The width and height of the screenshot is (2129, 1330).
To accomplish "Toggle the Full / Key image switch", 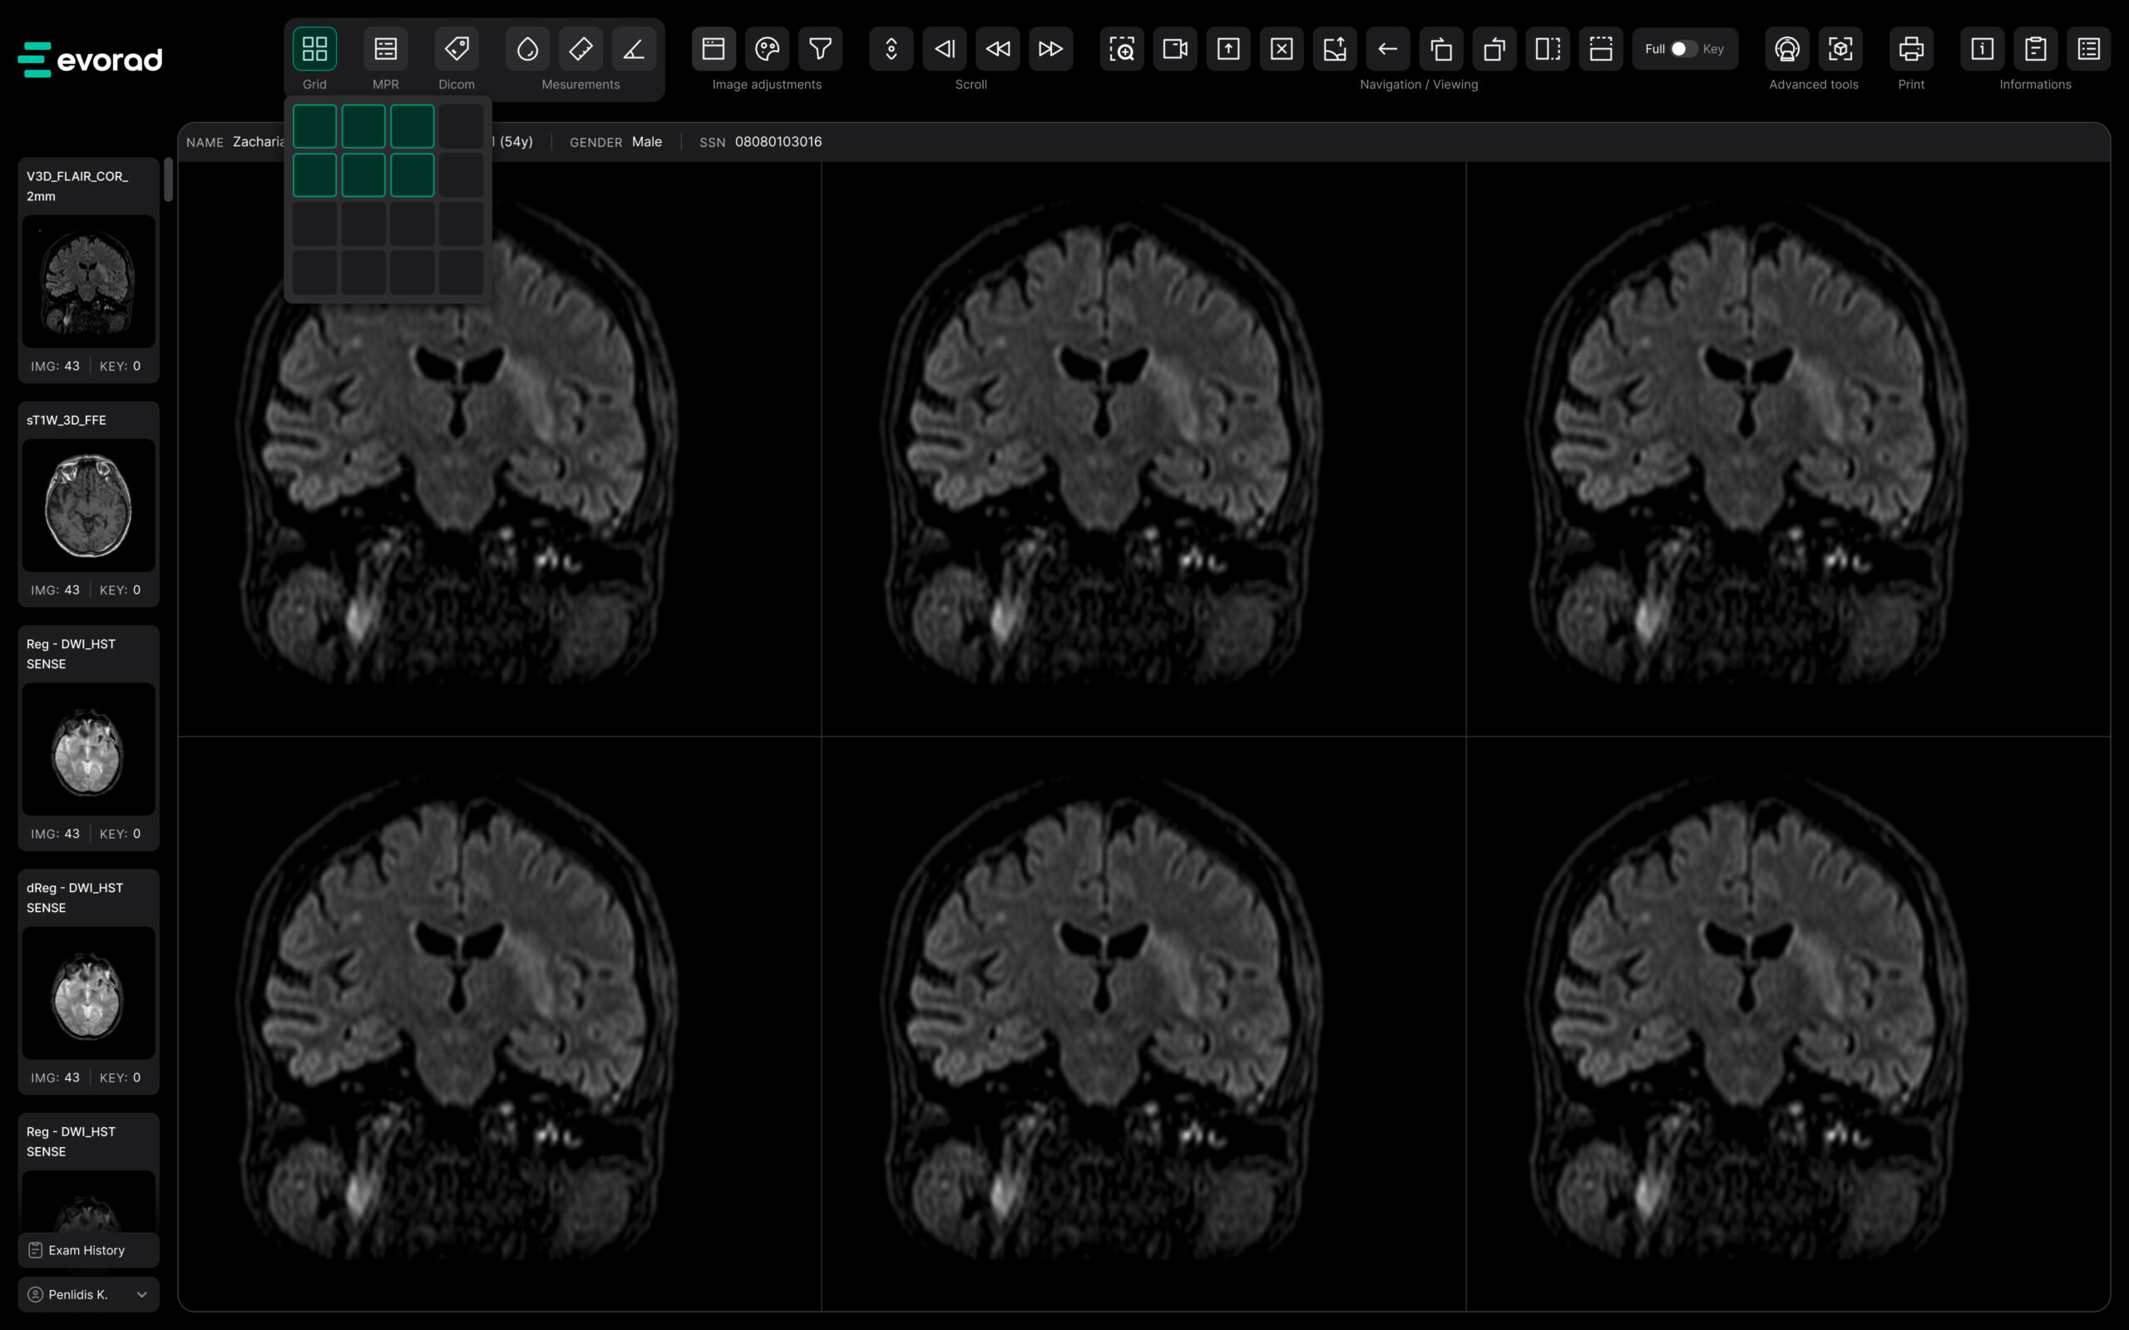I will [1683, 49].
